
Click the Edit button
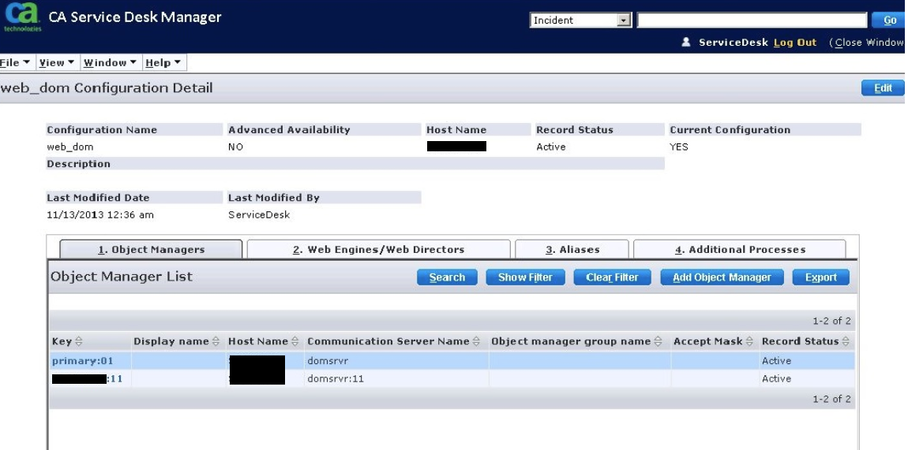883,87
